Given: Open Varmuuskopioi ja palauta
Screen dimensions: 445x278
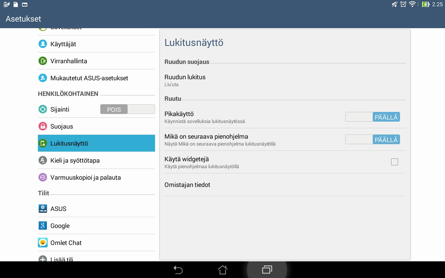Looking at the screenshot, I should (x=96, y=177).
